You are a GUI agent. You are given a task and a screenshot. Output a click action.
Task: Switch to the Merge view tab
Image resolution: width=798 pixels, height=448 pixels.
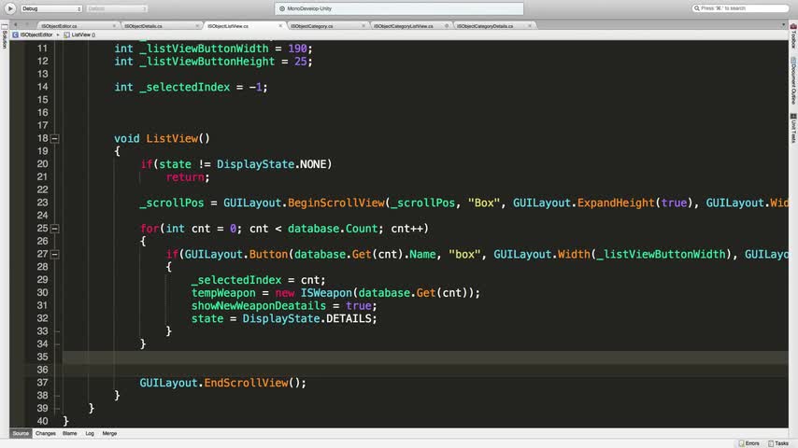pyautogui.click(x=109, y=433)
